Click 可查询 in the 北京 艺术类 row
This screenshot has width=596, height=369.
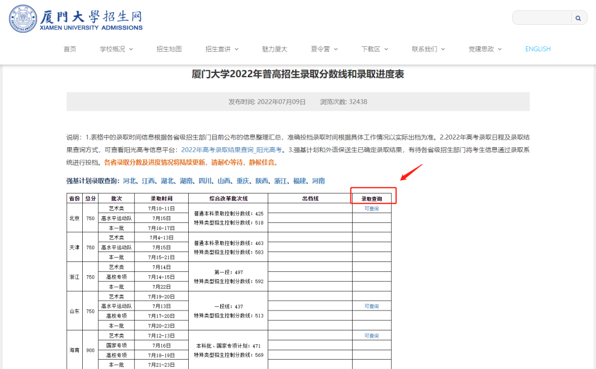point(371,208)
